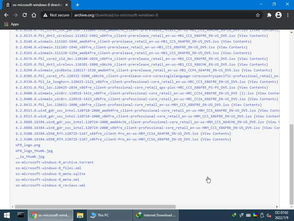Open the Chrome profile avatar
Screen dimensions: 294x221
[278, 15]
